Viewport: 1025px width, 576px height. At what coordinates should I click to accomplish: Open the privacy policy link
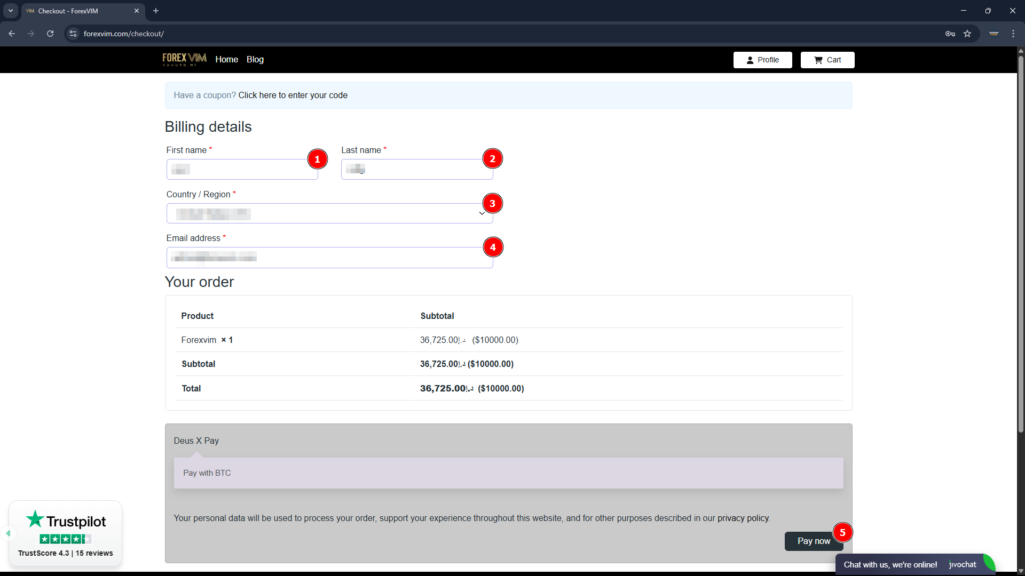[x=743, y=518]
